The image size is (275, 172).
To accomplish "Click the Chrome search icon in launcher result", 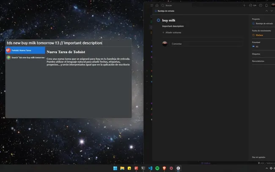I will (8, 58).
